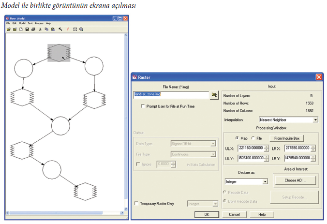Click the File Name input field

pos(171,95)
